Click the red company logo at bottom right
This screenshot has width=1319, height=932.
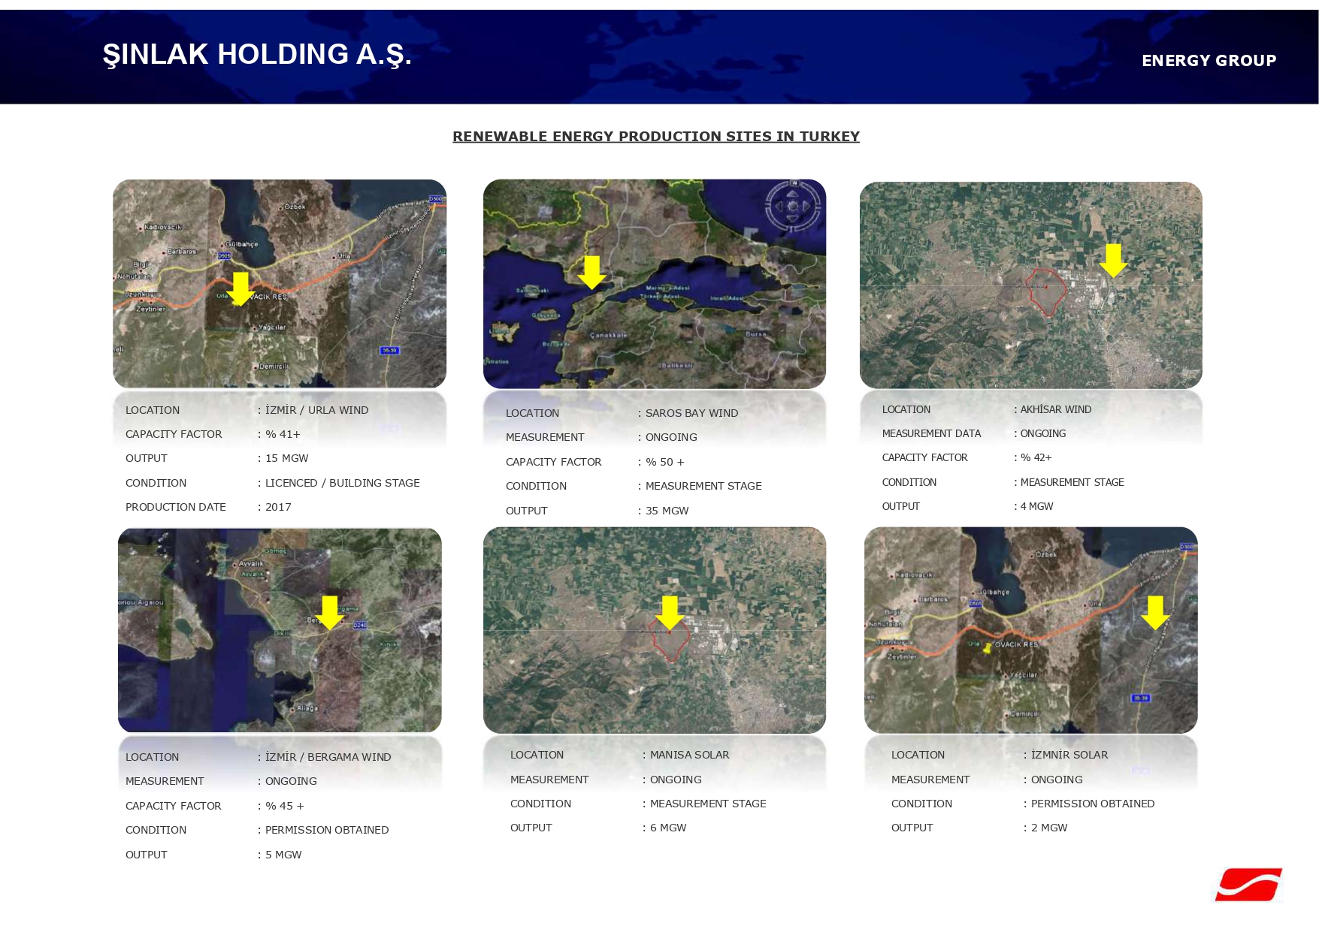click(x=1248, y=885)
